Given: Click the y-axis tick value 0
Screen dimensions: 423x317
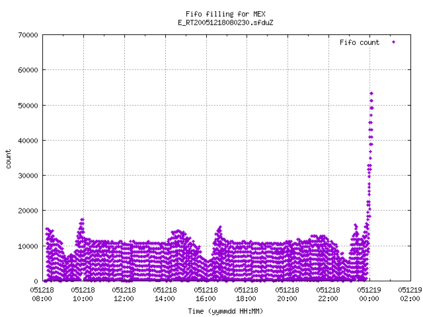Looking at the screenshot, I should [x=36, y=281].
